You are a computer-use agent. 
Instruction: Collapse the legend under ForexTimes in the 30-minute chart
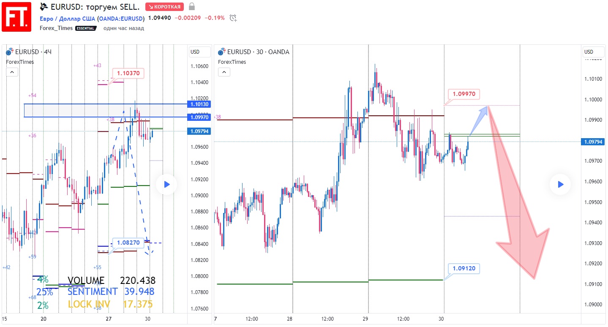tap(224, 72)
